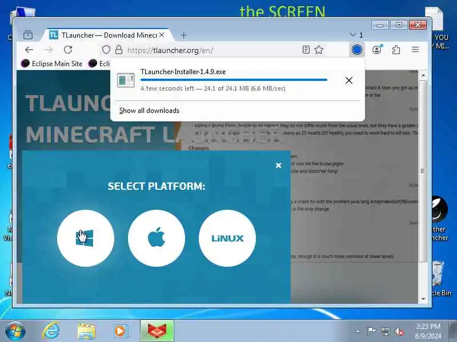Click the TLauncher installer file icon
Viewport: 457px width, 342px height.
(x=126, y=80)
